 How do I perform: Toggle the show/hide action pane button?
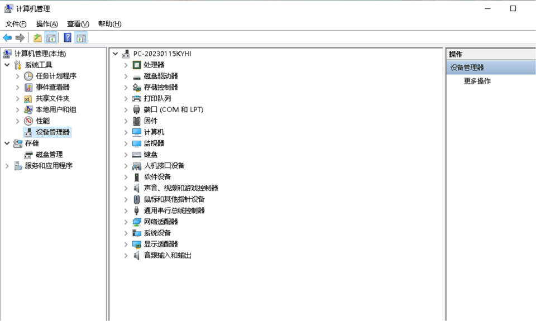[81, 37]
